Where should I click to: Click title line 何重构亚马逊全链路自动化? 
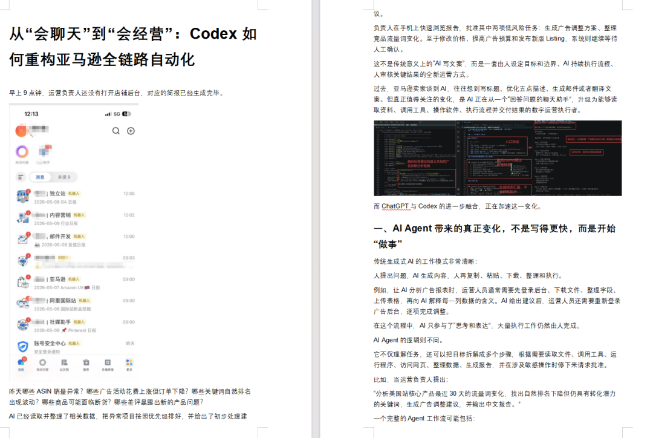coord(102,60)
